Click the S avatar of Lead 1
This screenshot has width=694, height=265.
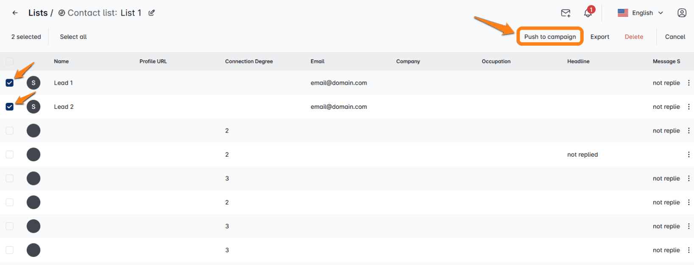tap(34, 83)
